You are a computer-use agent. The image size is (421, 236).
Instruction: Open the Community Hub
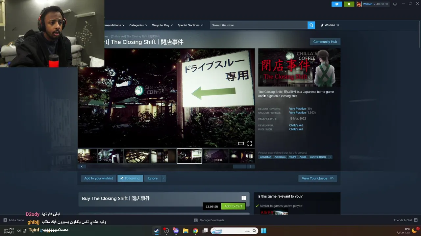(x=325, y=42)
